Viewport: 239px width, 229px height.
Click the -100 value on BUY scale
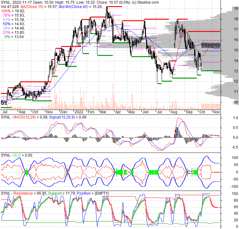click(x=234, y=187)
